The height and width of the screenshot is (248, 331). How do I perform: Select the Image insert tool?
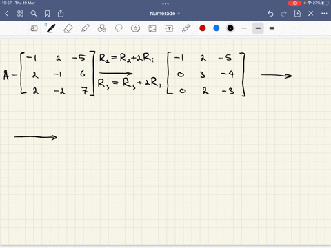pos(152,28)
